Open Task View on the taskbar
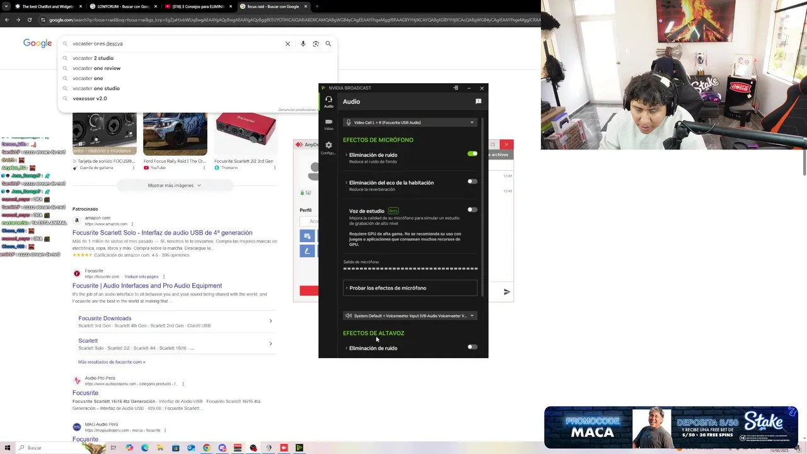 [113, 448]
